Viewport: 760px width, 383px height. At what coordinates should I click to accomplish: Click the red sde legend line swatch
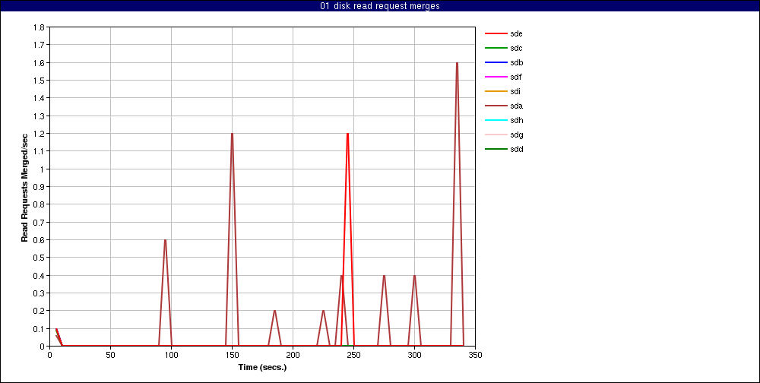(496, 33)
